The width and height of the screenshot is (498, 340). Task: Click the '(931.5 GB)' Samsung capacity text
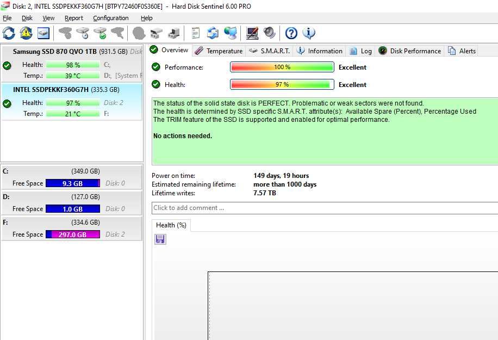click(x=114, y=52)
